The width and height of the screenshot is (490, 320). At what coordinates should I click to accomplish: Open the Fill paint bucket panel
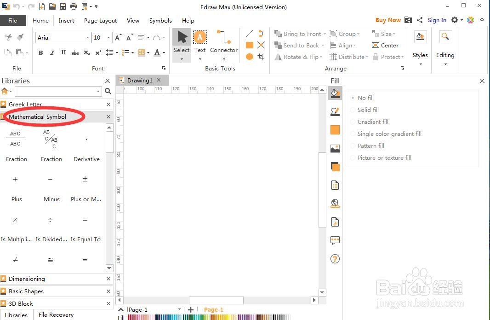(x=335, y=93)
